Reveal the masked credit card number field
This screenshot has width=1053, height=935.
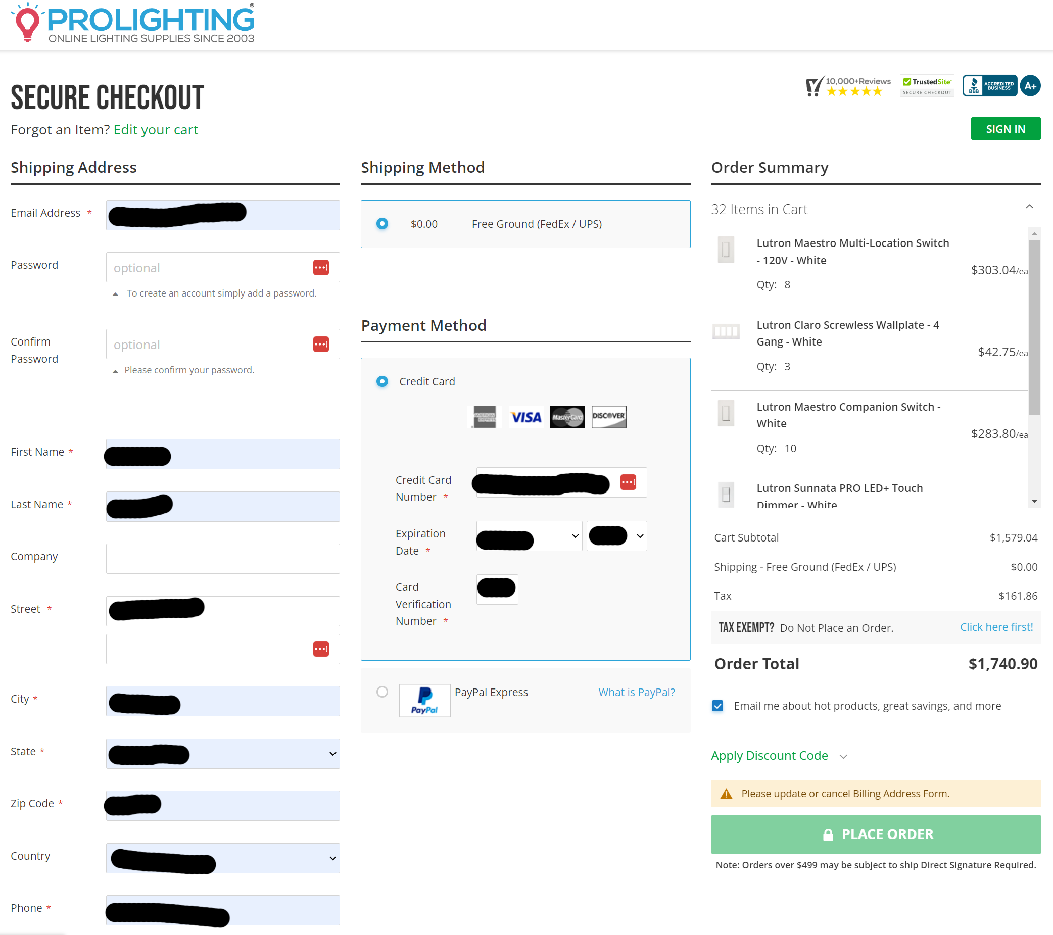click(x=628, y=483)
